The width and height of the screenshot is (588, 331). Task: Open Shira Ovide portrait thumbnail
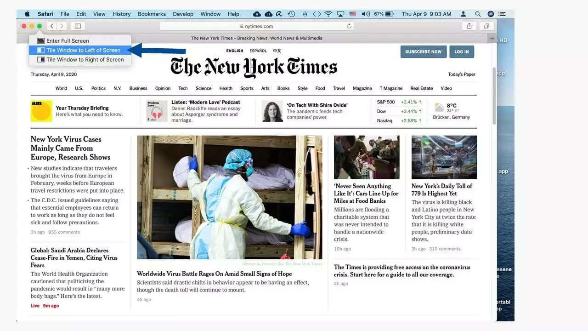coord(272,111)
